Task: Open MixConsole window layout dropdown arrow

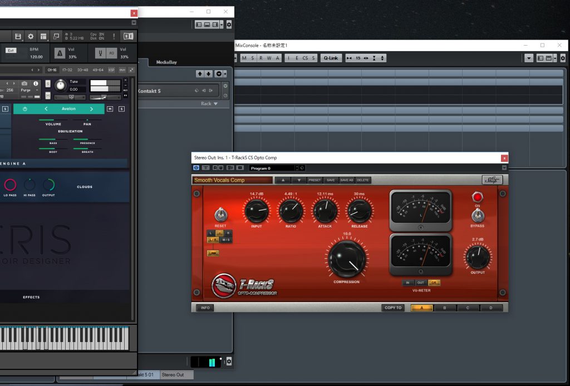Action: point(555,58)
